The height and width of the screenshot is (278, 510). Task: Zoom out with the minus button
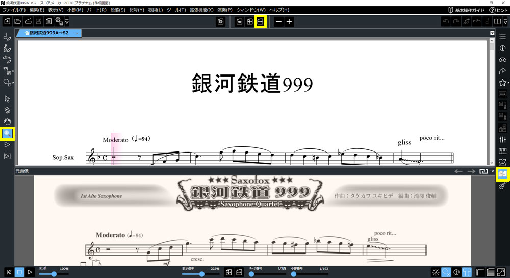(x=278, y=22)
